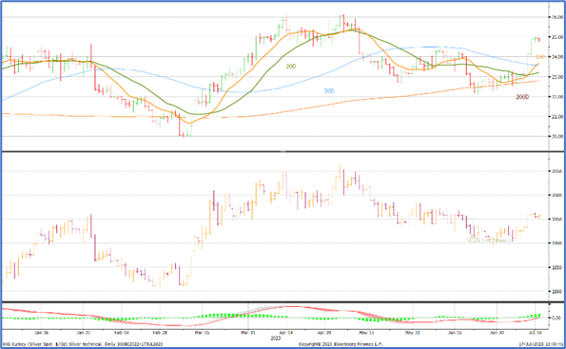
Task: Click the 2050 axis label in the middle chart
Action: click(x=557, y=171)
